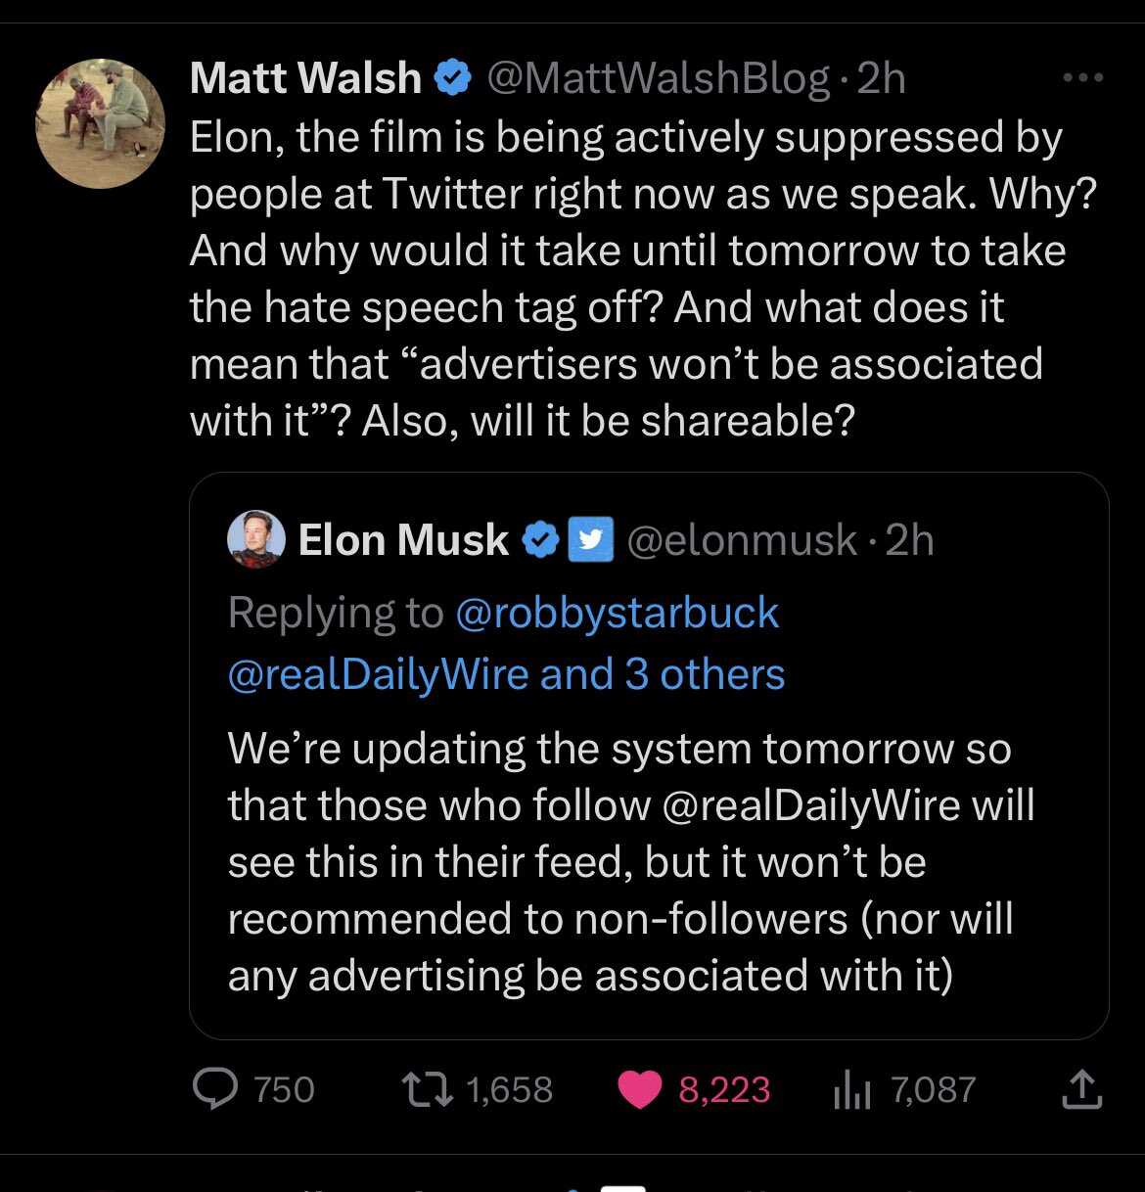Click the 1,658 retweets count
1145x1192 pixels.
510,1090
